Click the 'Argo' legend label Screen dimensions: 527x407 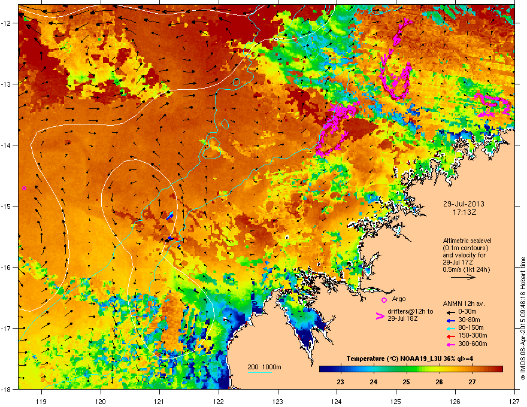tap(399, 299)
